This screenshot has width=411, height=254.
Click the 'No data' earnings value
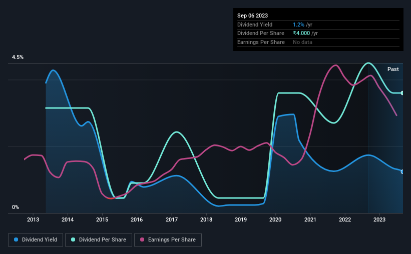(x=302, y=42)
